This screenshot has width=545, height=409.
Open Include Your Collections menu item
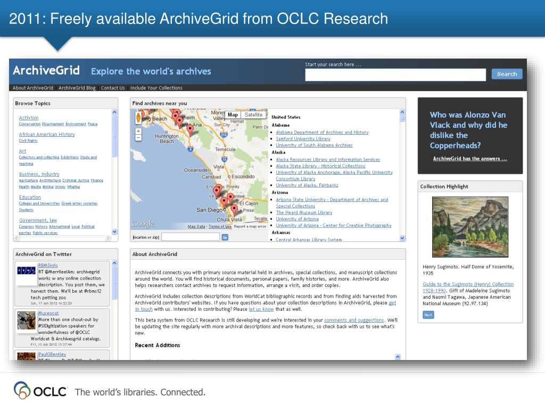click(x=156, y=88)
